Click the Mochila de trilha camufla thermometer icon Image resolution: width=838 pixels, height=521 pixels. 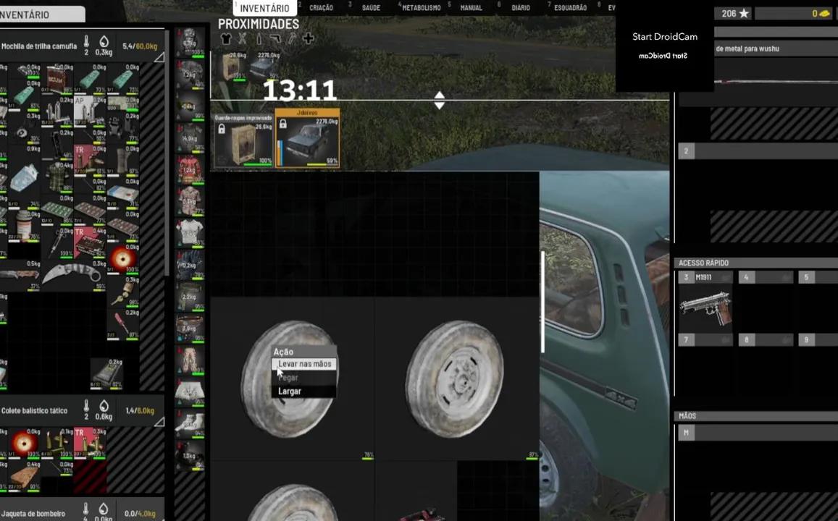[86, 42]
